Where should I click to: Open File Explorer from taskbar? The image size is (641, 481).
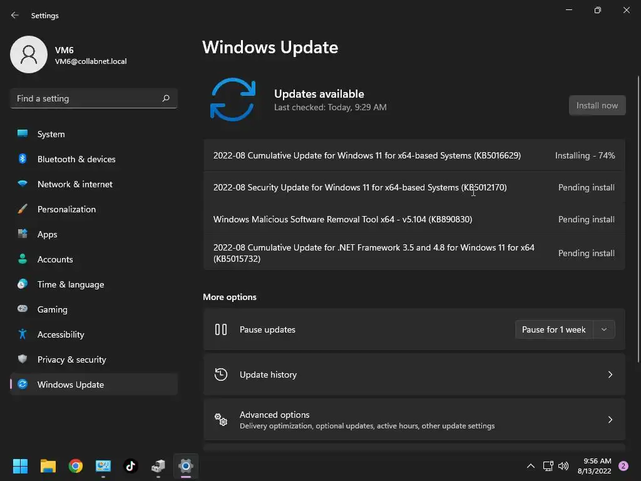pyautogui.click(x=48, y=466)
